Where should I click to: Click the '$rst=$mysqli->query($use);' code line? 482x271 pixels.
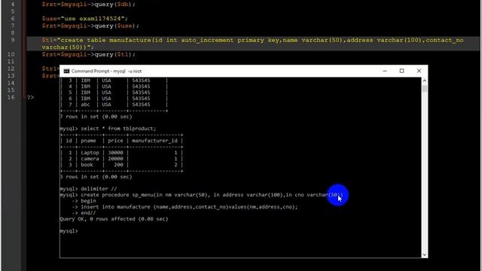pos(90,26)
